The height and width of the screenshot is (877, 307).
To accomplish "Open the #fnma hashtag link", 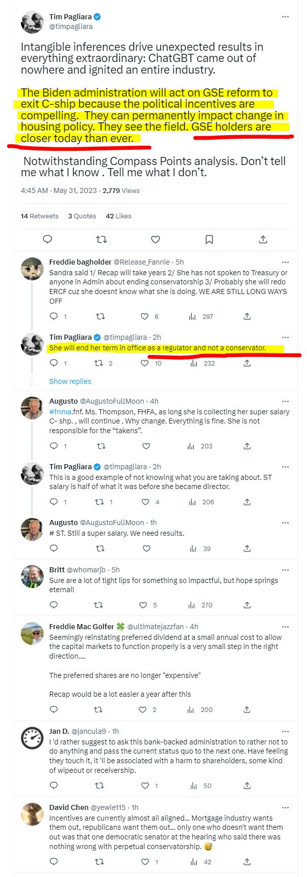I will tap(59, 412).
